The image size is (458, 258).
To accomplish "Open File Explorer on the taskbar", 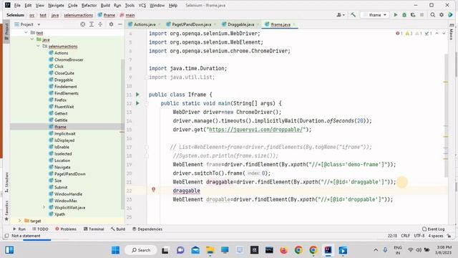I will pyautogui.click(x=210, y=250).
